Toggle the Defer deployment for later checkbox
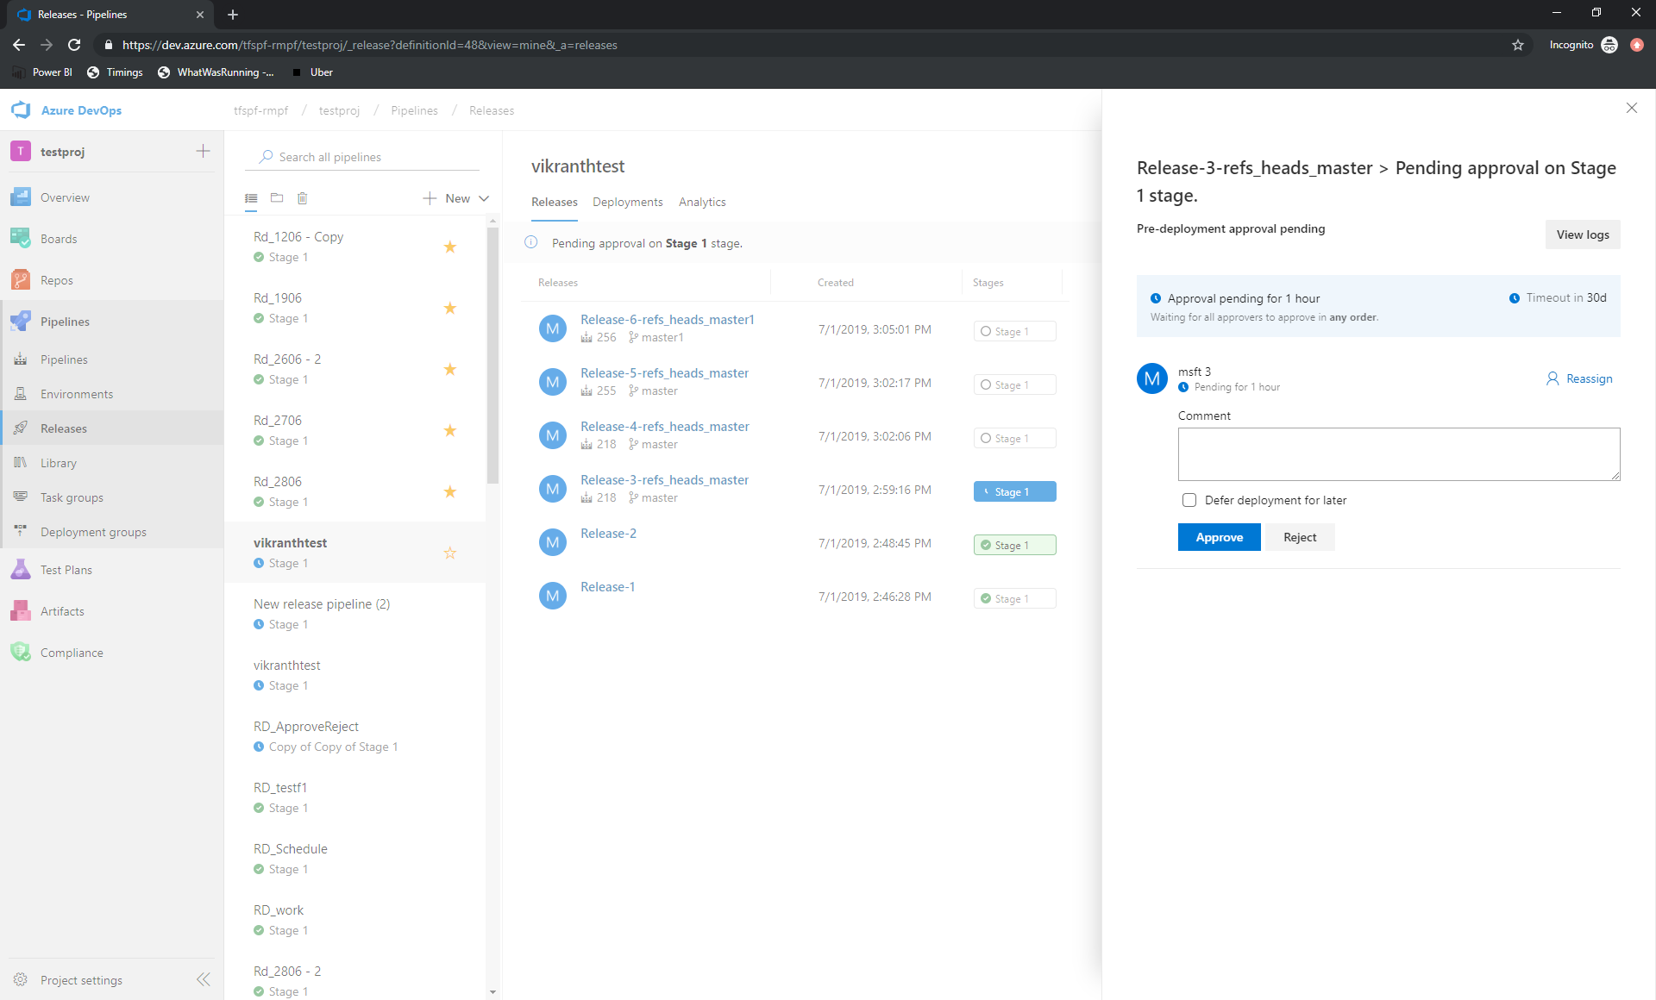1656x1000 pixels. click(x=1190, y=500)
